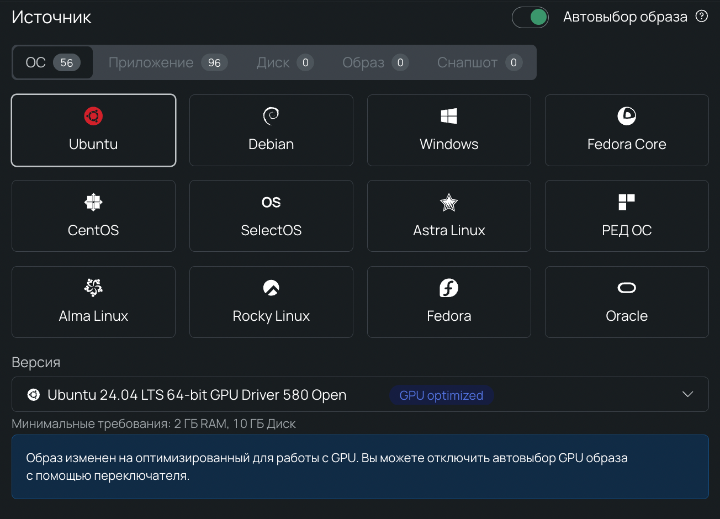This screenshot has width=720, height=519.
Task: Choose the Fedora logo card
Action: point(449,302)
